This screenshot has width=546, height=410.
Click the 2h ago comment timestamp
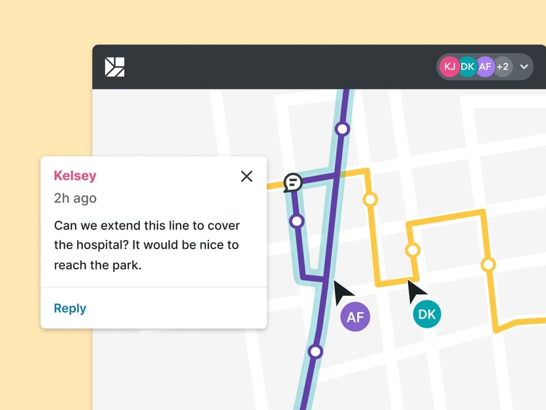75,198
